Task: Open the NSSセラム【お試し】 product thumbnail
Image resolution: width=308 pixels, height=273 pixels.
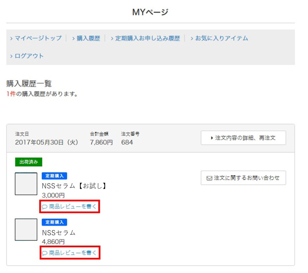Action: coord(26,184)
